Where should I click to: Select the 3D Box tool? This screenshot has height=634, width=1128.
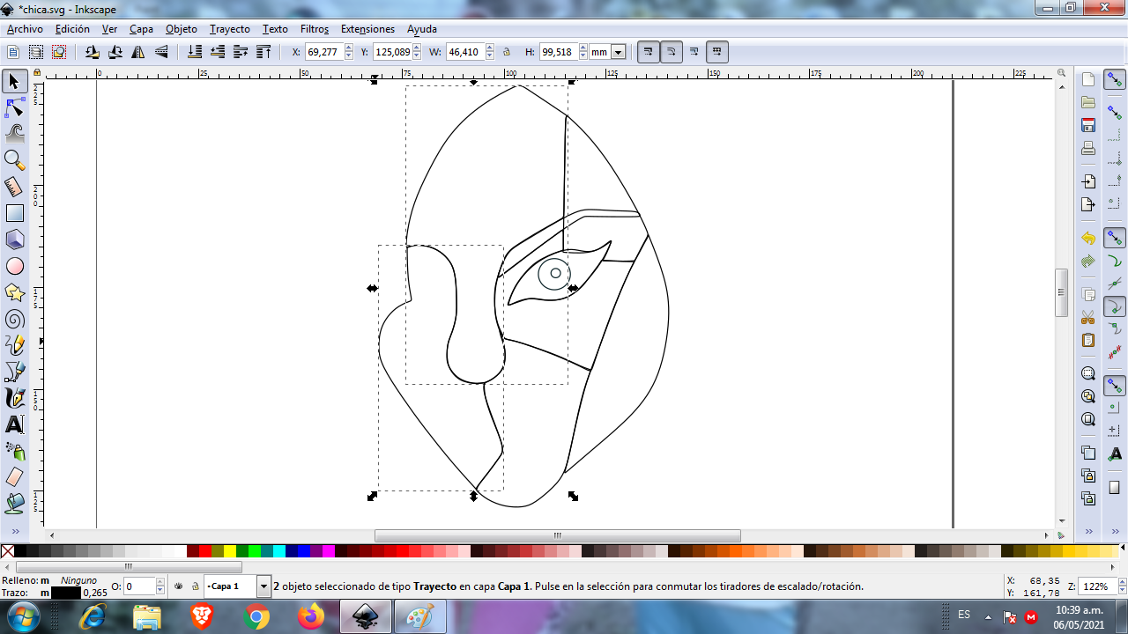[14, 240]
